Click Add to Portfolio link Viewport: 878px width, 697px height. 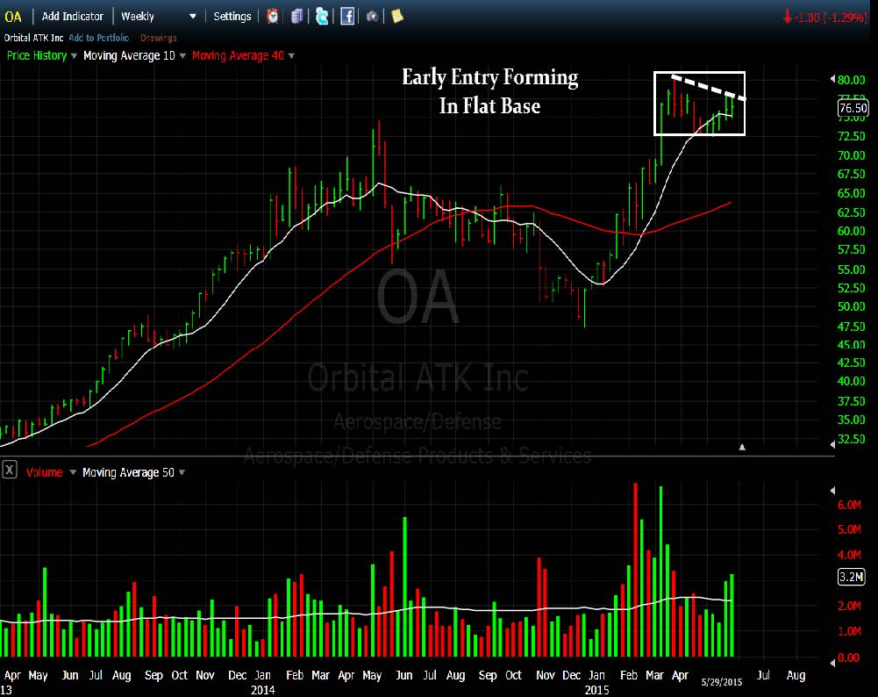pyautogui.click(x=98, y=38)
